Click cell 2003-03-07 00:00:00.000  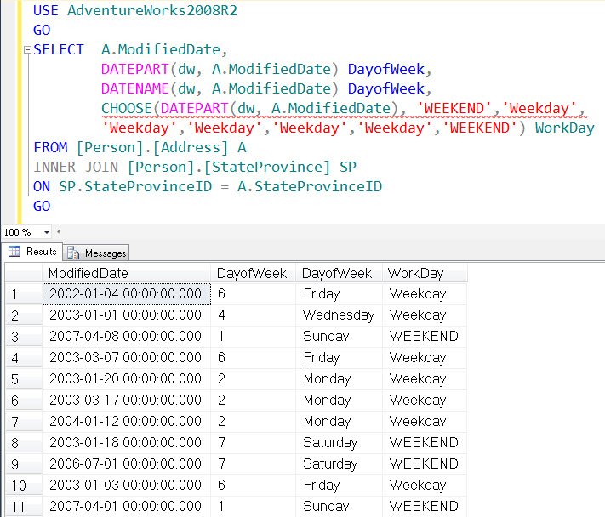[127, 358]
